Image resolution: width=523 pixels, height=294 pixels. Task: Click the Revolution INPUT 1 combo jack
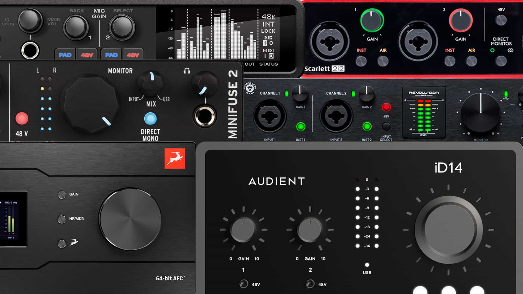point(270,116)
